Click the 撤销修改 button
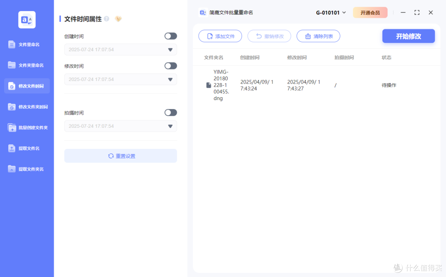 [269, 36]
